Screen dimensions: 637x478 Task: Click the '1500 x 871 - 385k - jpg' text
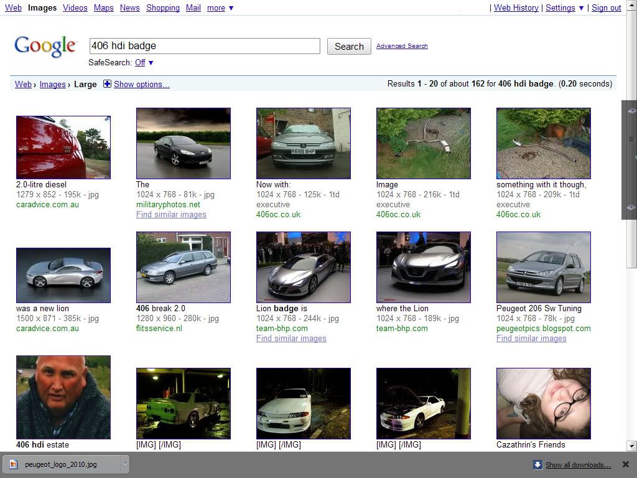57,318
